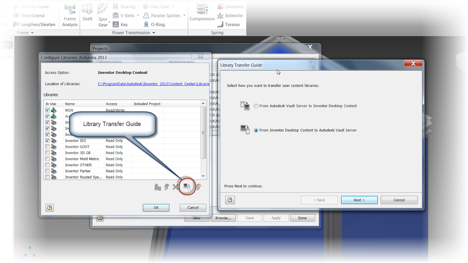The height and width of the screenshot is (263, 468).
Task: Select From Autodesk Vault Server to Inventor Desktop Content
Action: click(x=256, y=106)
